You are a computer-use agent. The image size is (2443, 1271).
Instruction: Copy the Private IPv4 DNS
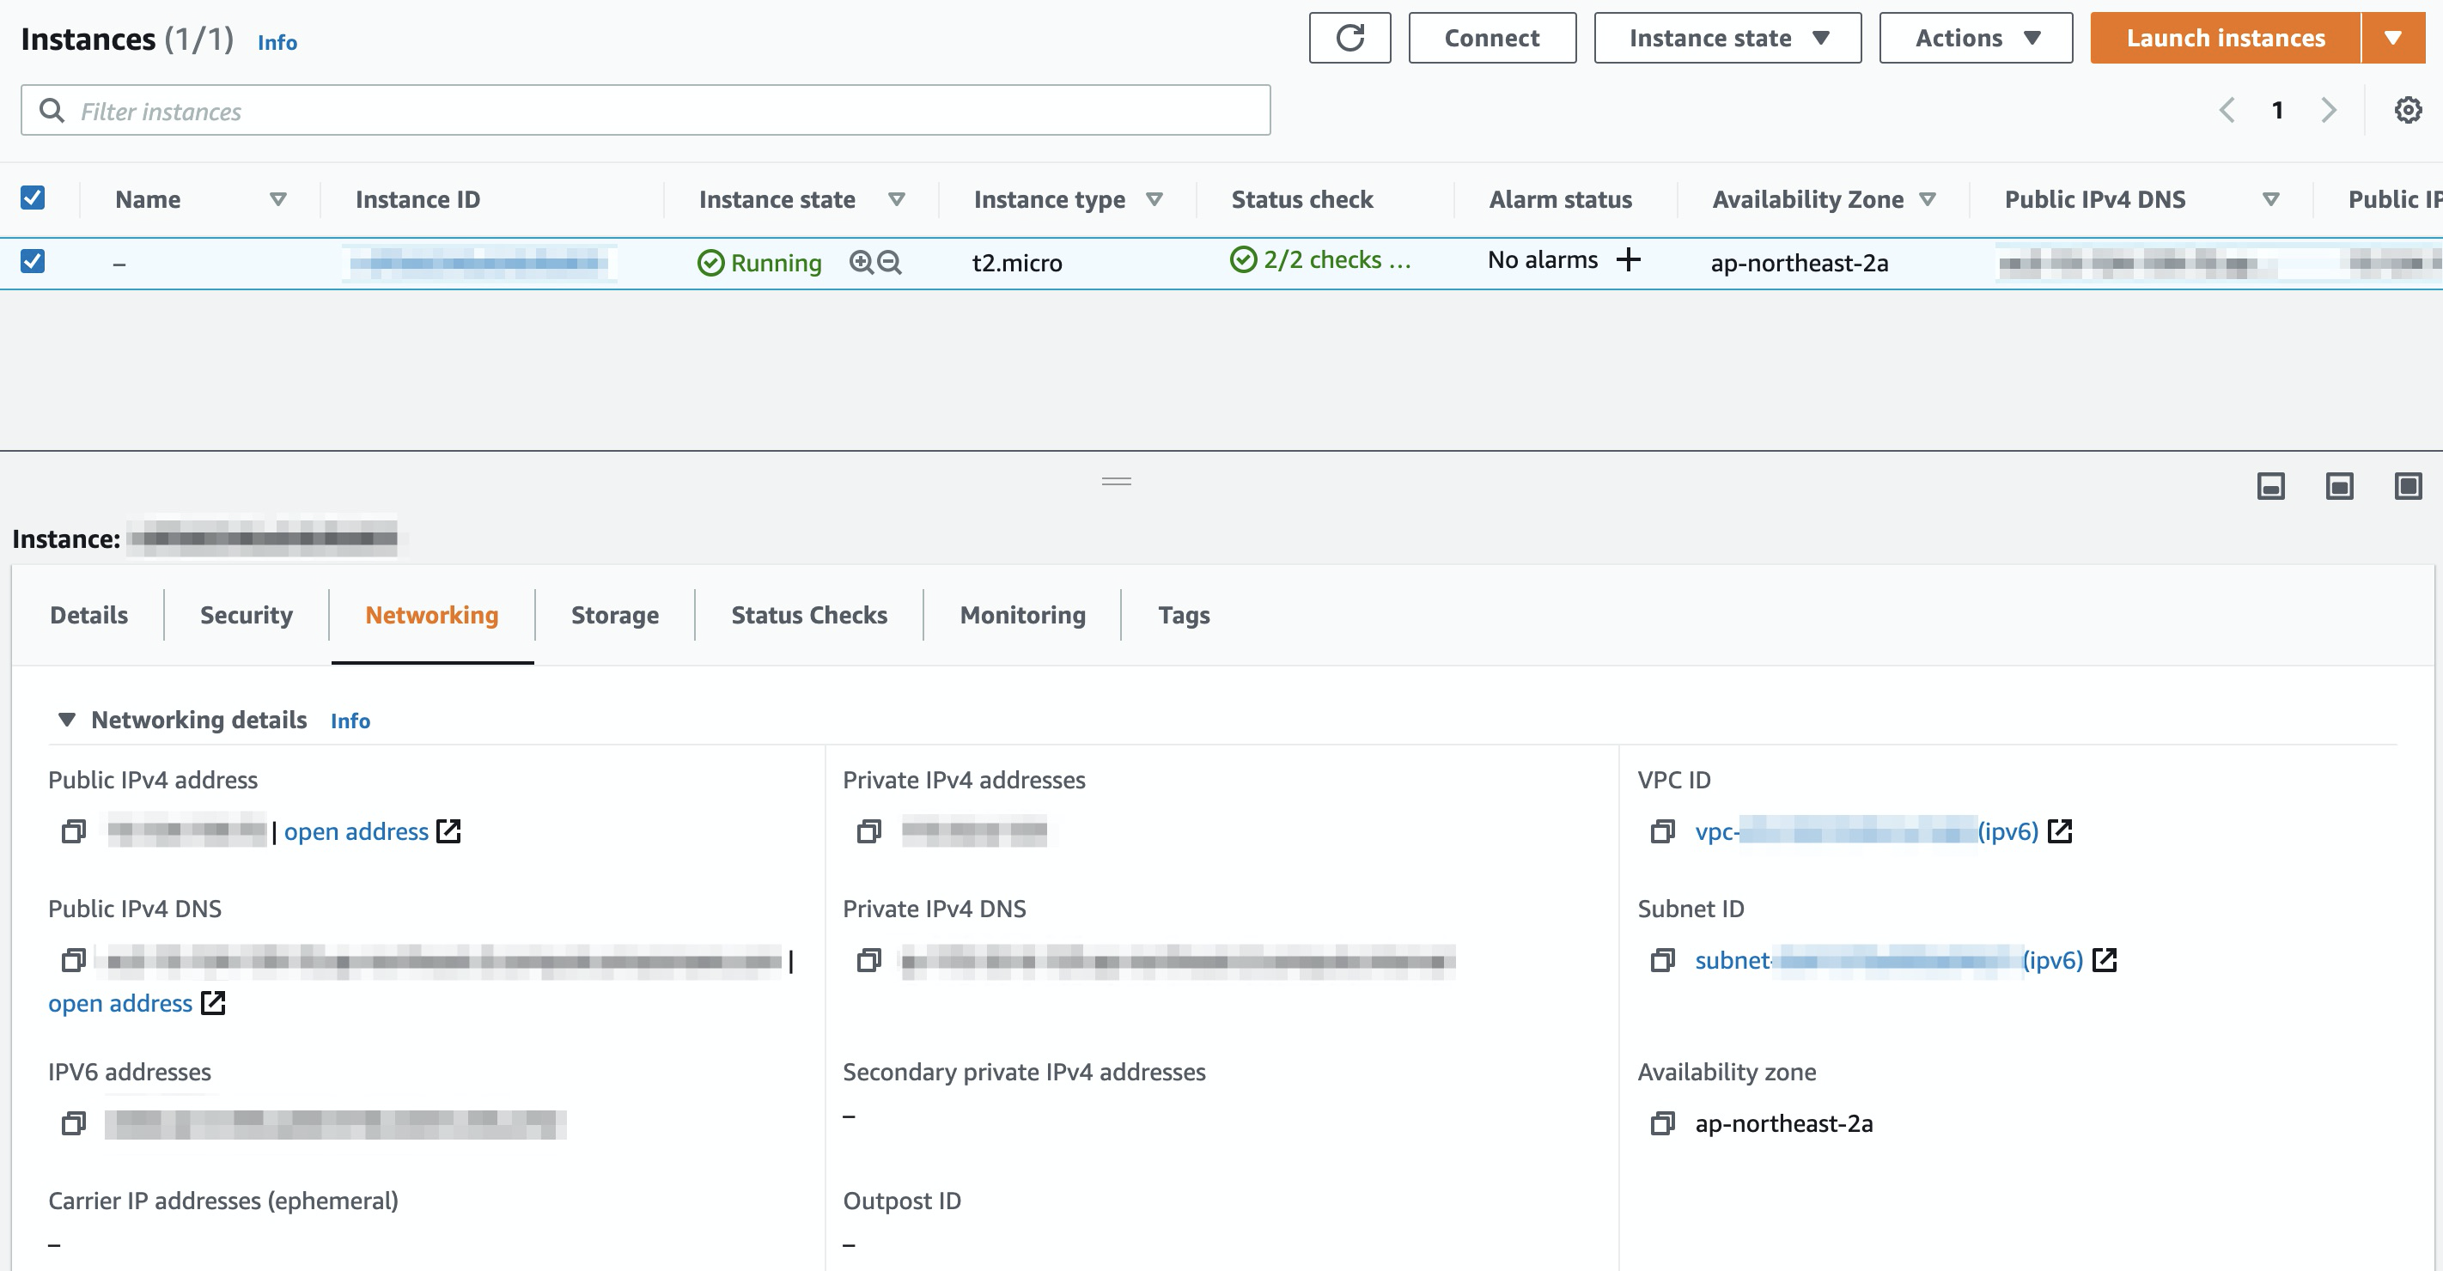point(868,960)
